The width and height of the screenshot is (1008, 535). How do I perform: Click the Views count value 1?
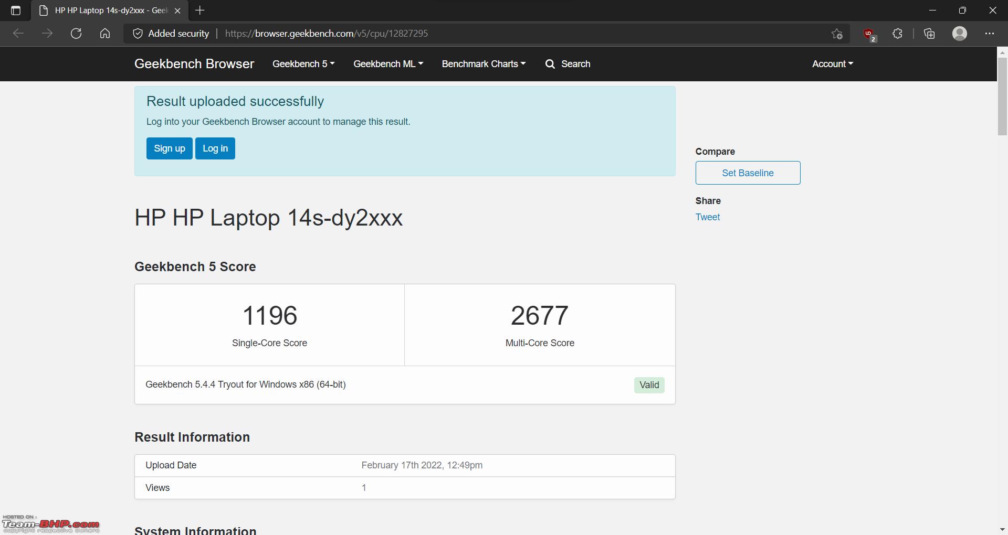pos(364,488)
